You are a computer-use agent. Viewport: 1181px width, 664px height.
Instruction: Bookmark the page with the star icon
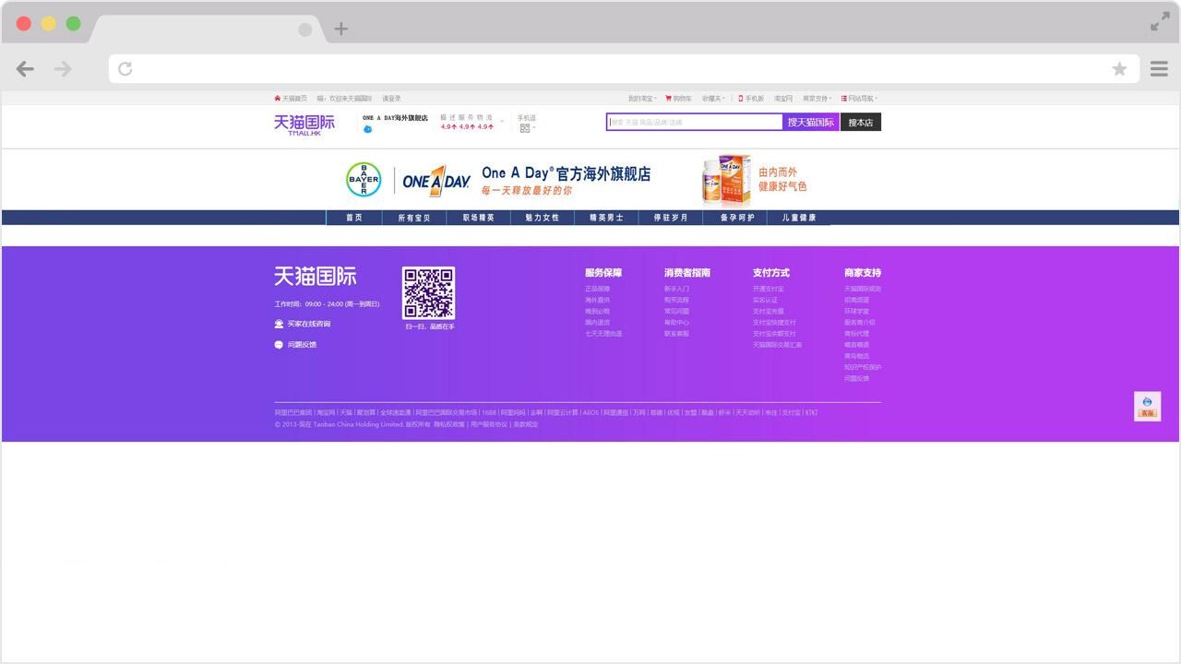(x=1119, y=69)
